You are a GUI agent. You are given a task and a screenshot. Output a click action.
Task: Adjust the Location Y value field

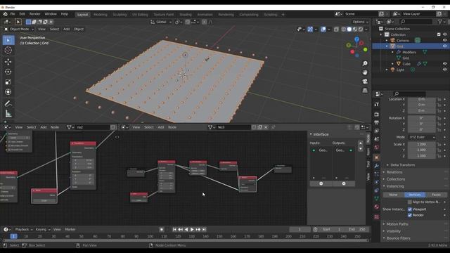pyautogui.click(x=422, y=105)
